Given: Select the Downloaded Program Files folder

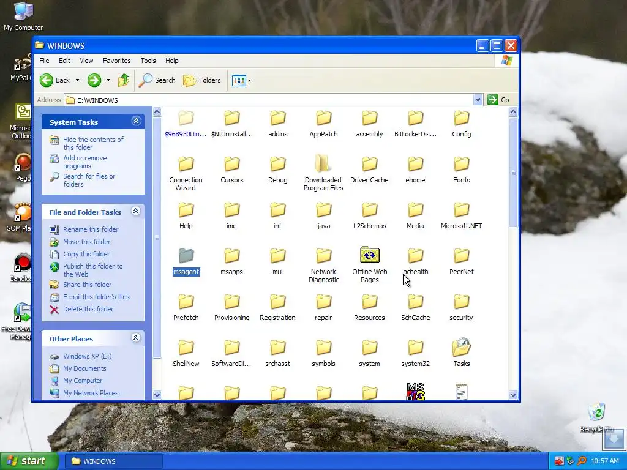Looking at the screenshot, I should [x=323, y=174].
